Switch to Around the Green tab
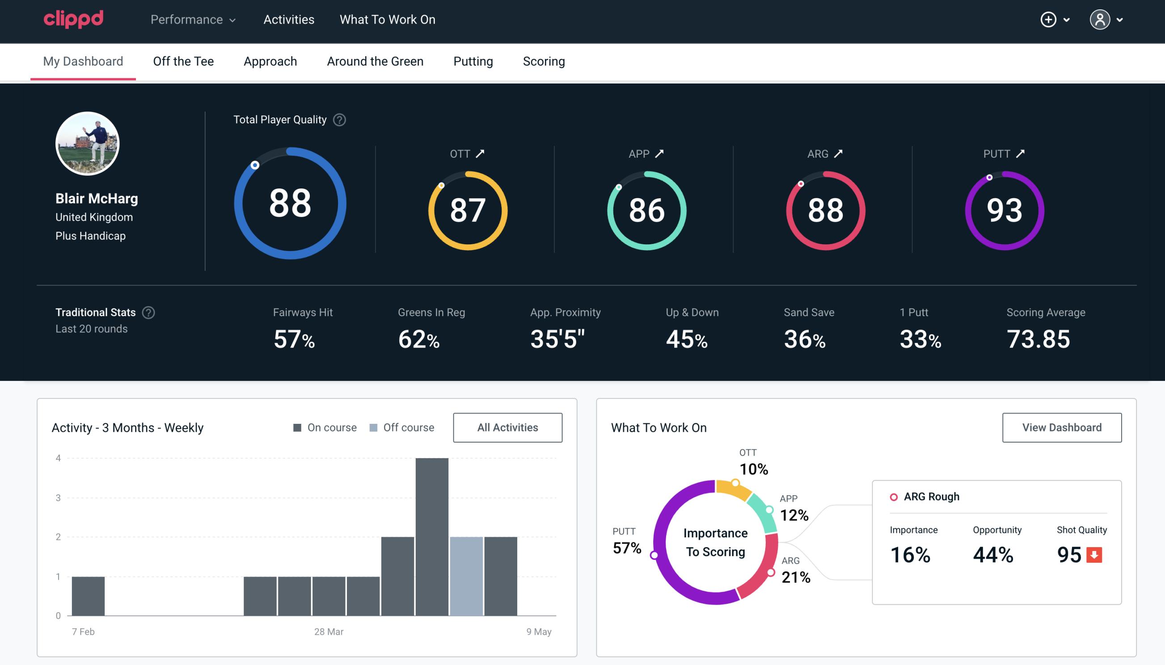 click(375, 61)
